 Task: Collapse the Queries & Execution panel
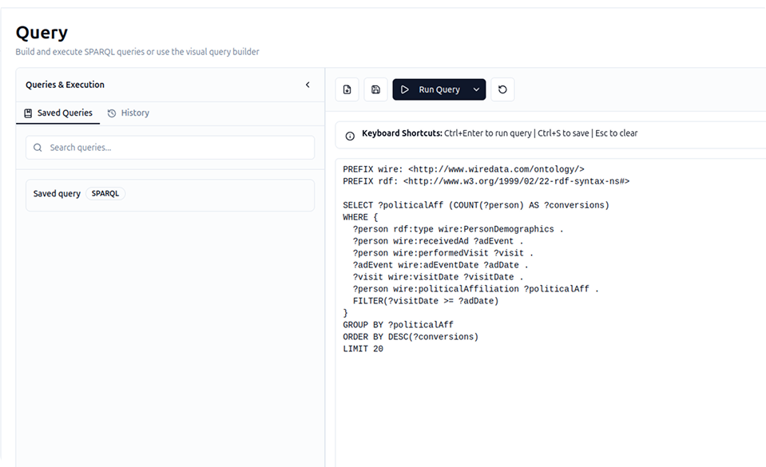pos(308,85)
